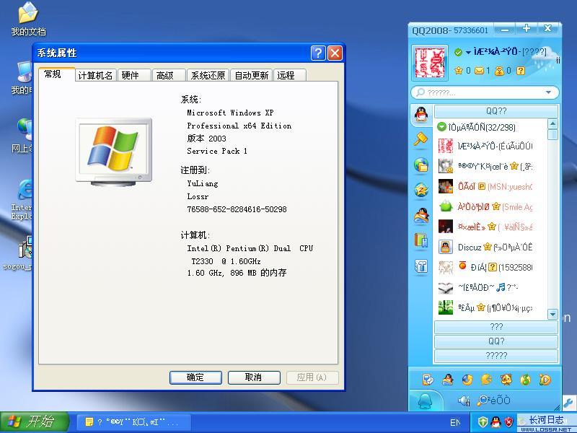Viewport: 577px width, 433px height.
Task: Select the contact with music note icon
Action: (x=490, y=287)
